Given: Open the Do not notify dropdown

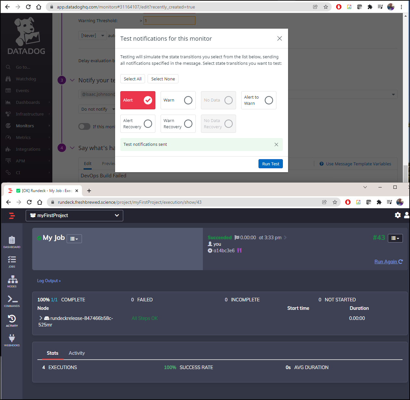Looking at the screenshot, I should click(x=97, y=109).
